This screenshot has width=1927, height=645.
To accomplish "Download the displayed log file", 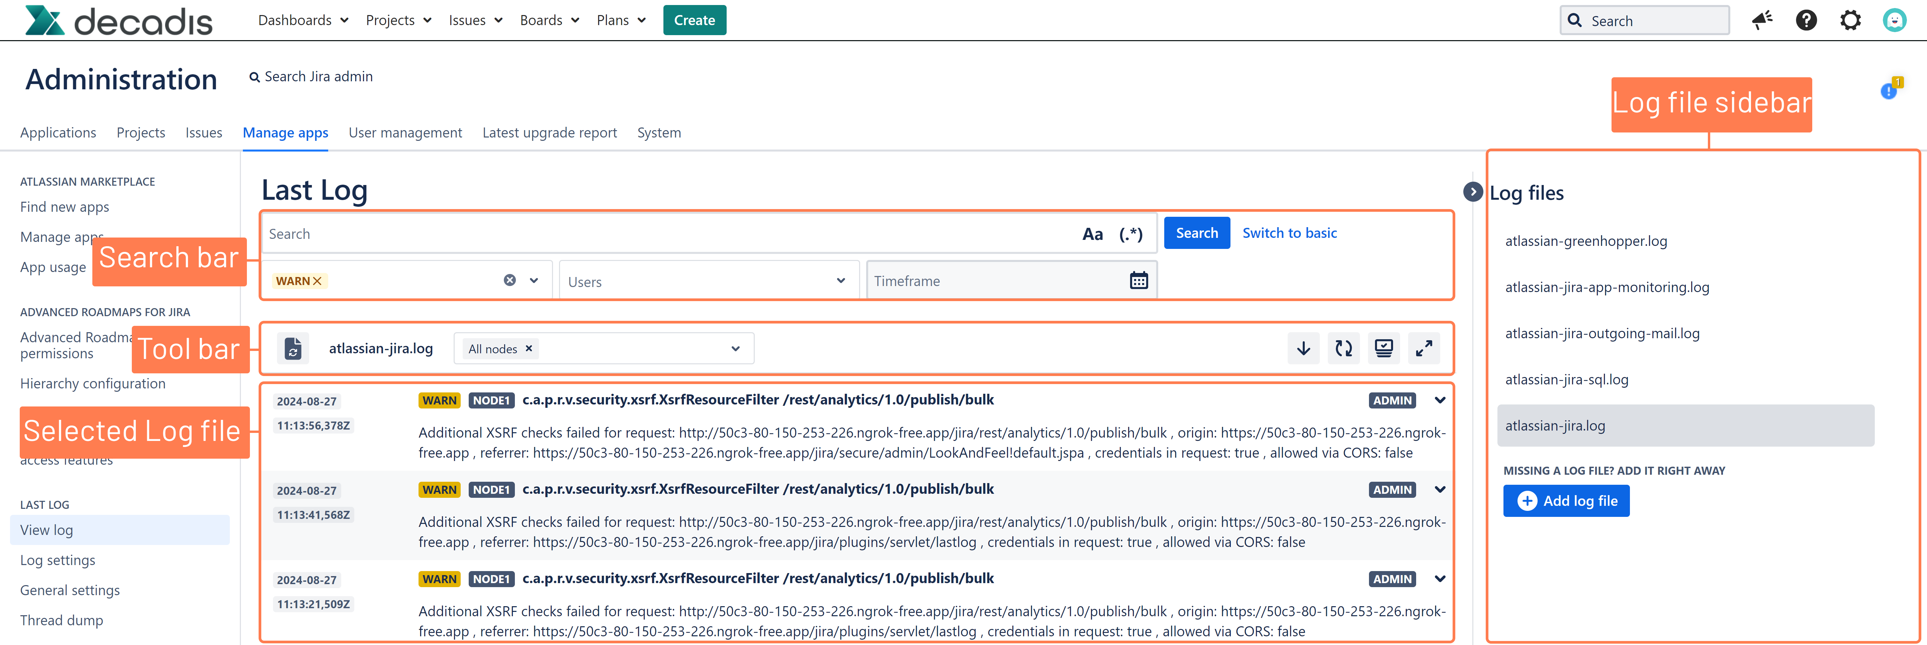I will [x=1303, y=348].
